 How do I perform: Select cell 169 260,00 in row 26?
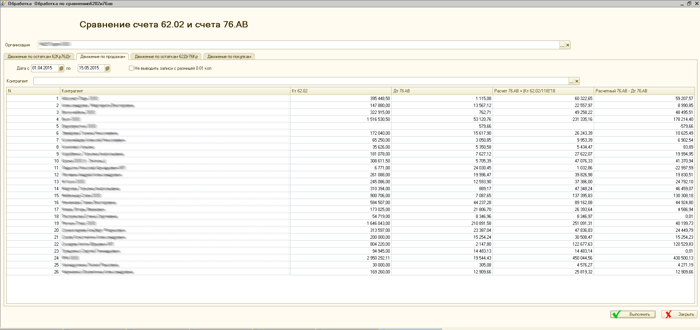click(341, 272)
